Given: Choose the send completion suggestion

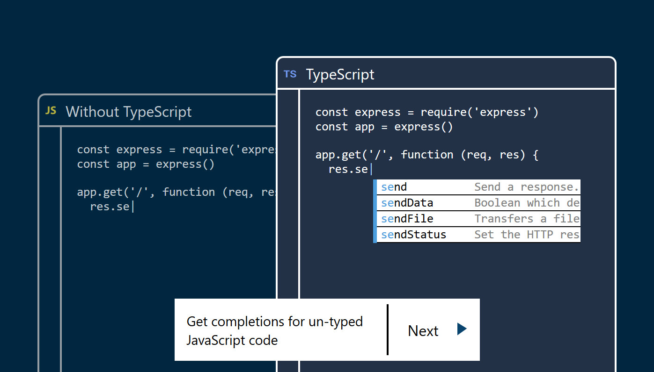Looking at the screenshot, I should pos(478,187).
